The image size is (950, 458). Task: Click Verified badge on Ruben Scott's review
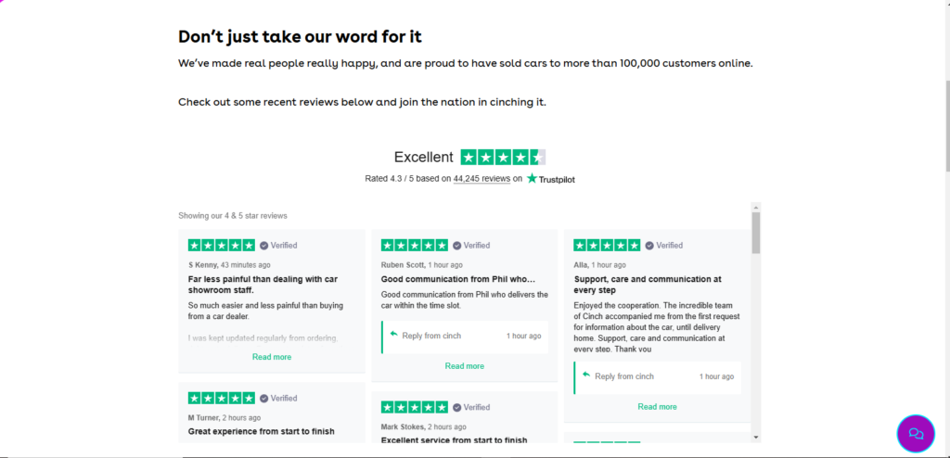[471, 246]
